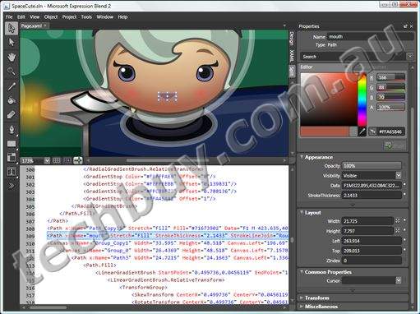Open the Cursor dropdown
Viewport: 420px width, 314px height.
coord(399,280)
